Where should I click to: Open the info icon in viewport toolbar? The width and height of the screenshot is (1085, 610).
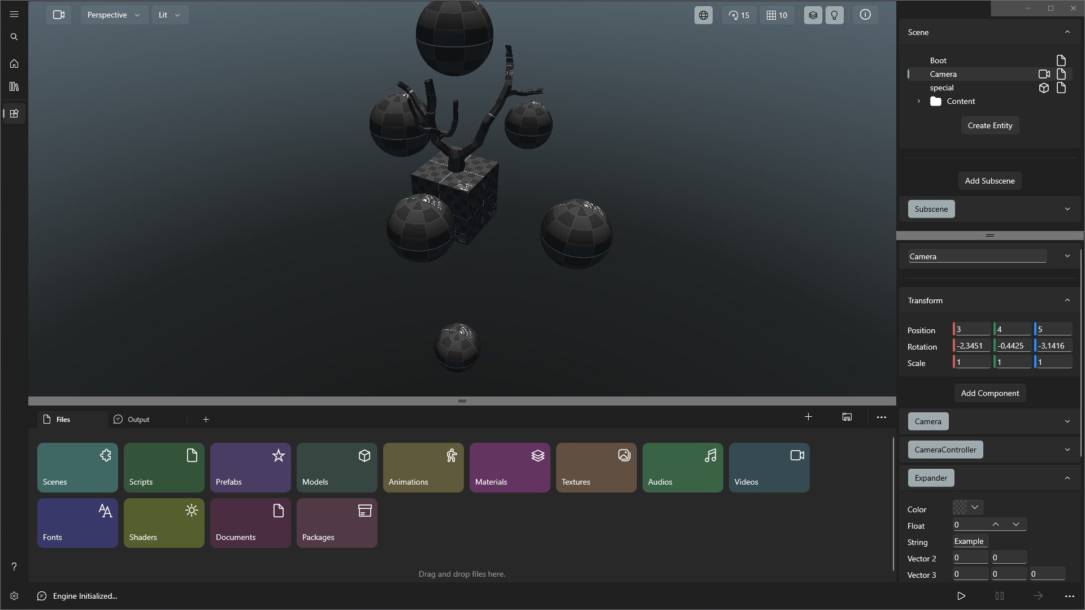(865, 15)
